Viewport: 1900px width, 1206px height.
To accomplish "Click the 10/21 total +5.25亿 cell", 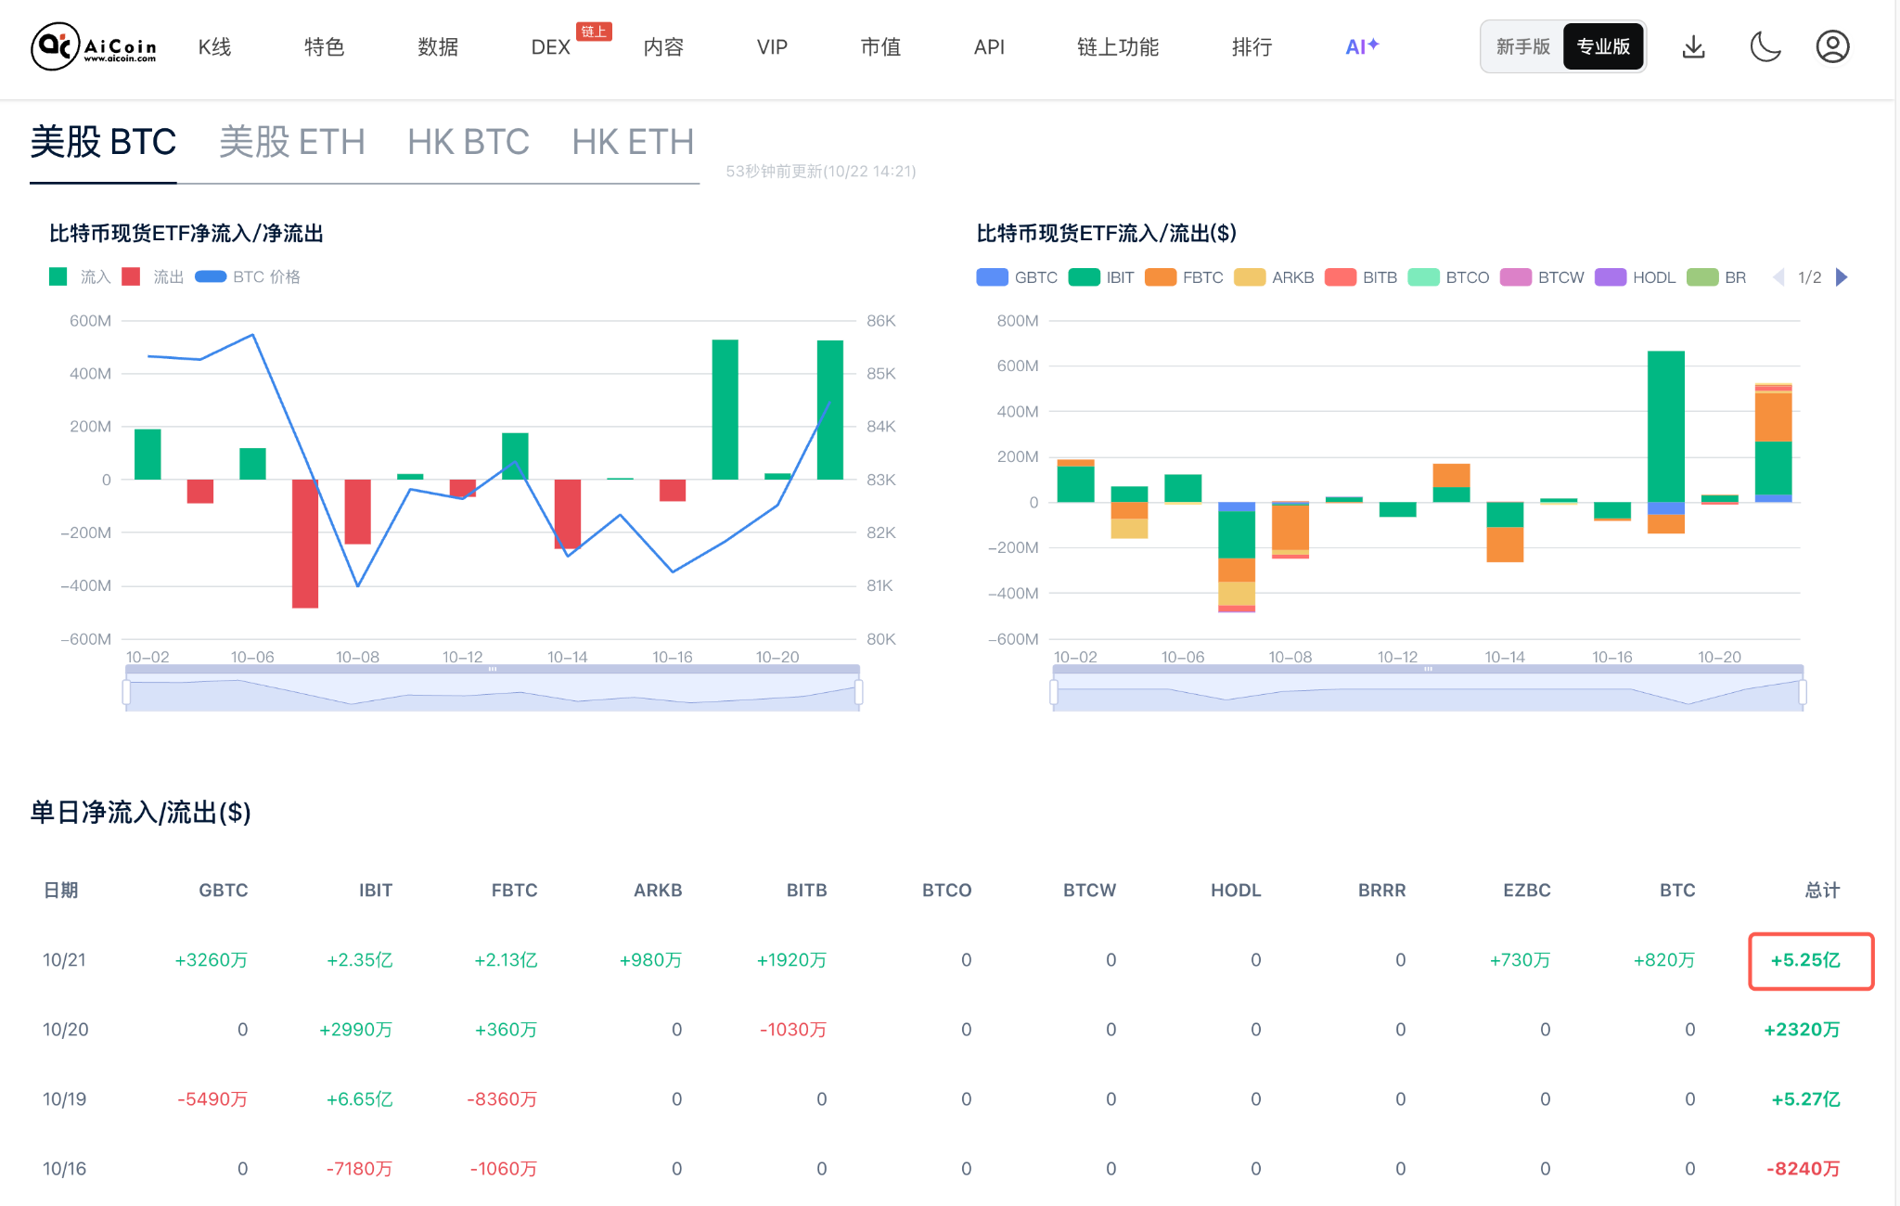I will [1811, 961].
